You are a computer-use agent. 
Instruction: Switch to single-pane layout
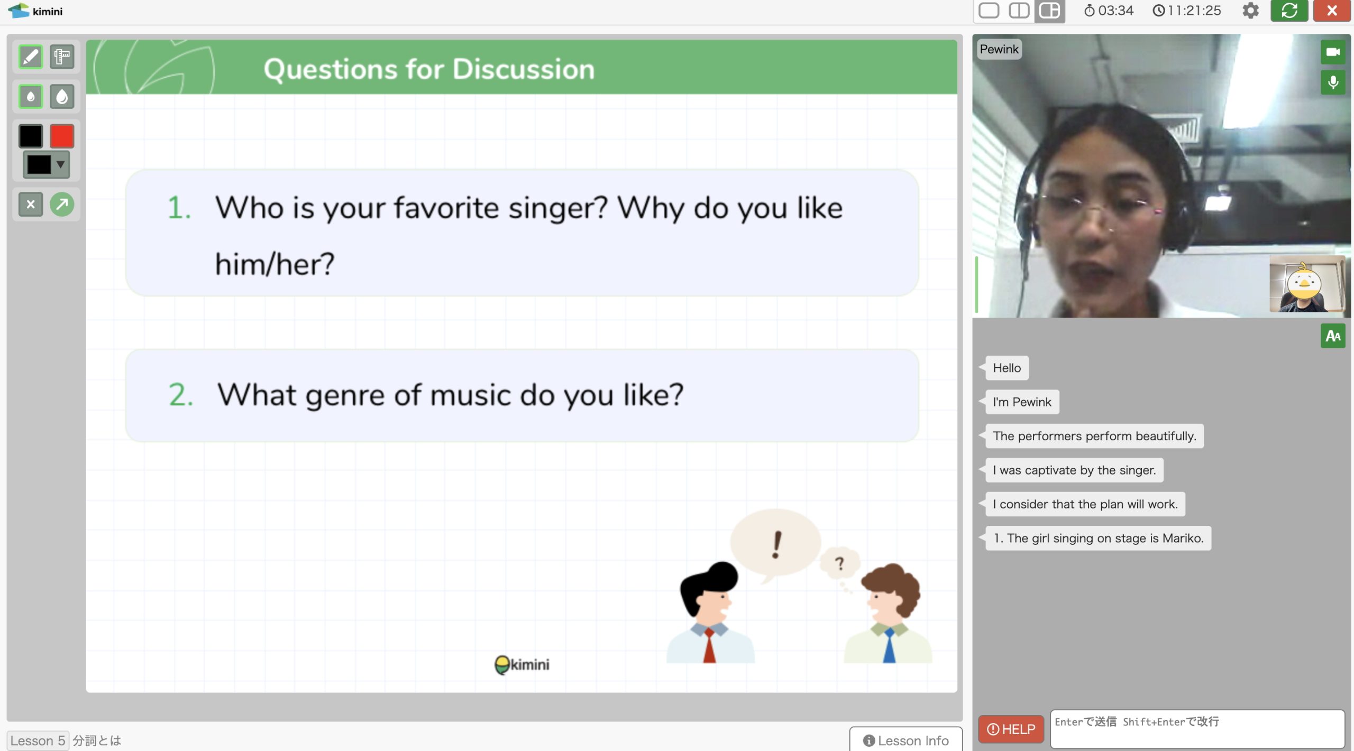coord(989,11)
